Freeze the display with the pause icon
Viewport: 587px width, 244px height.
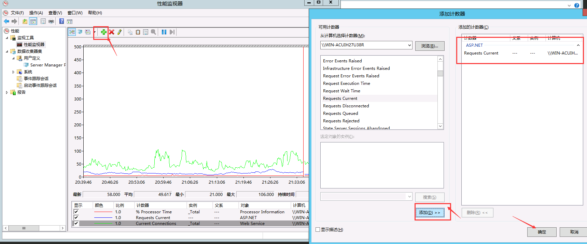[164, 32]
